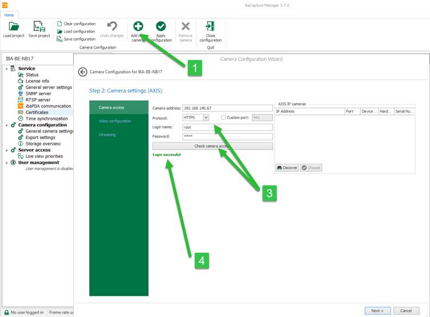Collapse the Camera configuration node
This screenshot has height=317, width=430.
coord(6,125)
